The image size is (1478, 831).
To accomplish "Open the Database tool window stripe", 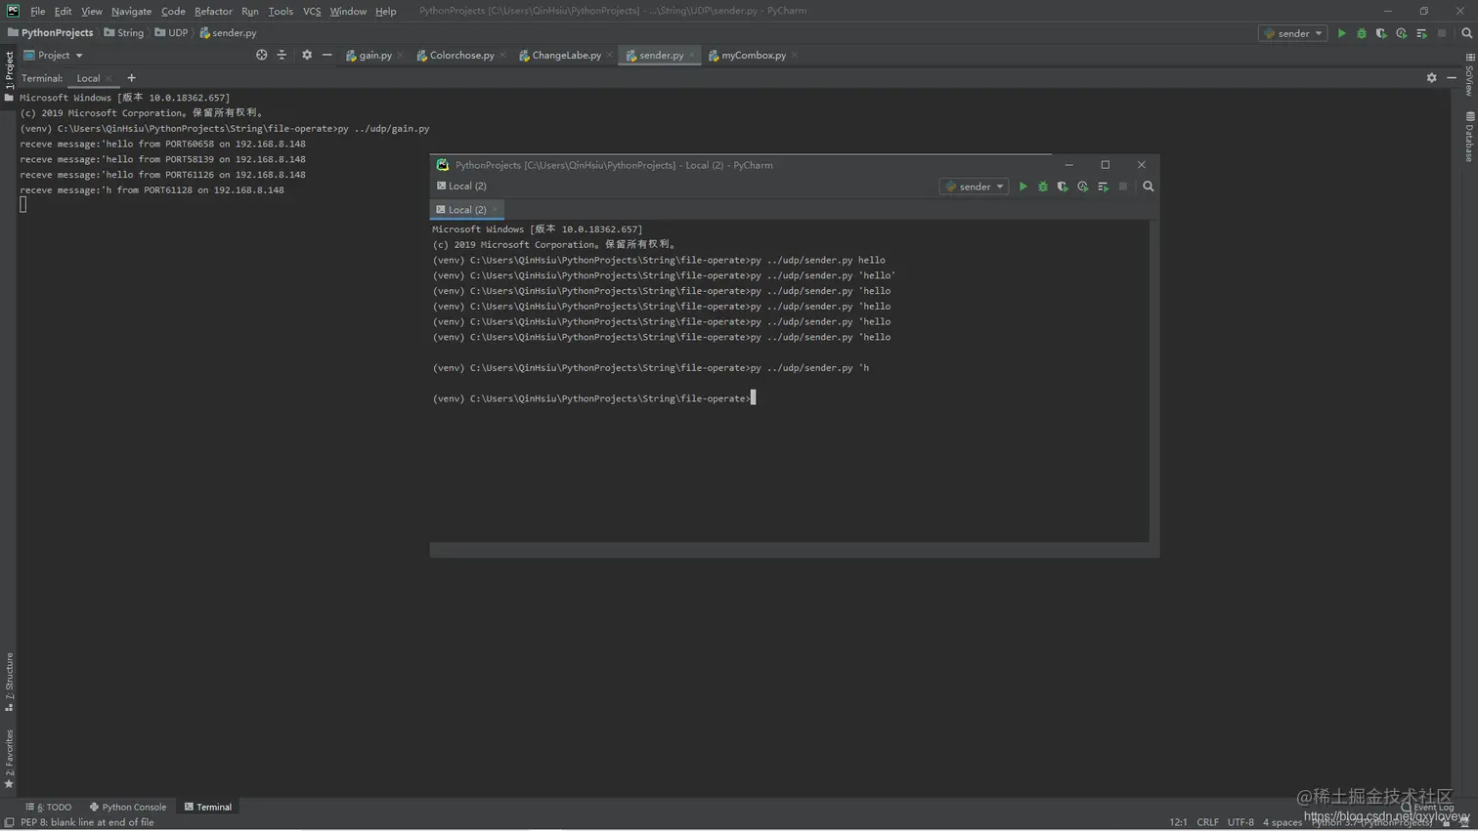I will [1469, 137].
